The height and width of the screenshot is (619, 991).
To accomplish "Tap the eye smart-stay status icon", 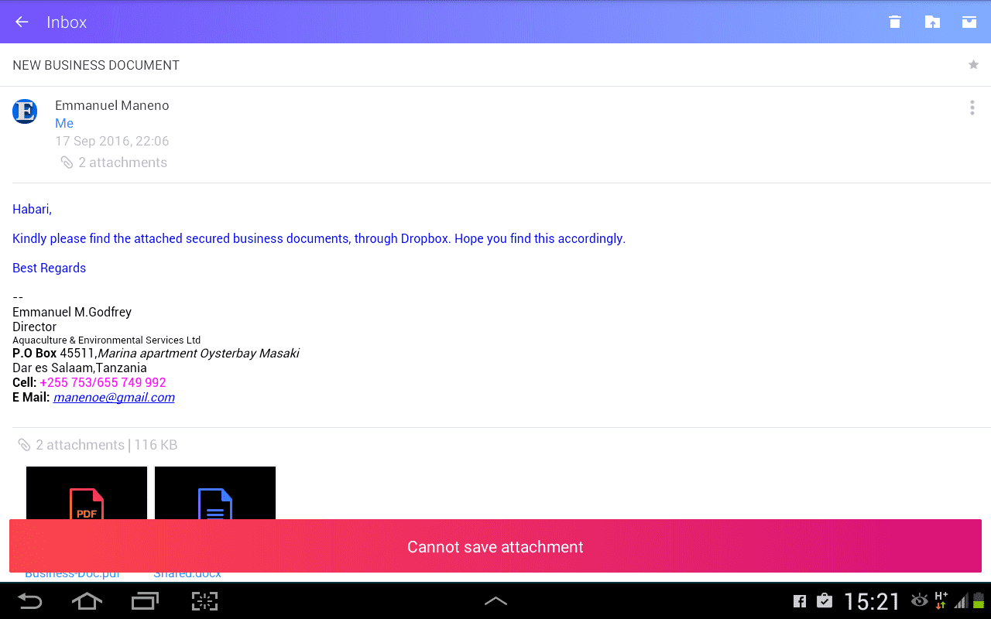I will pyautogui.click(x=920, y=600).
